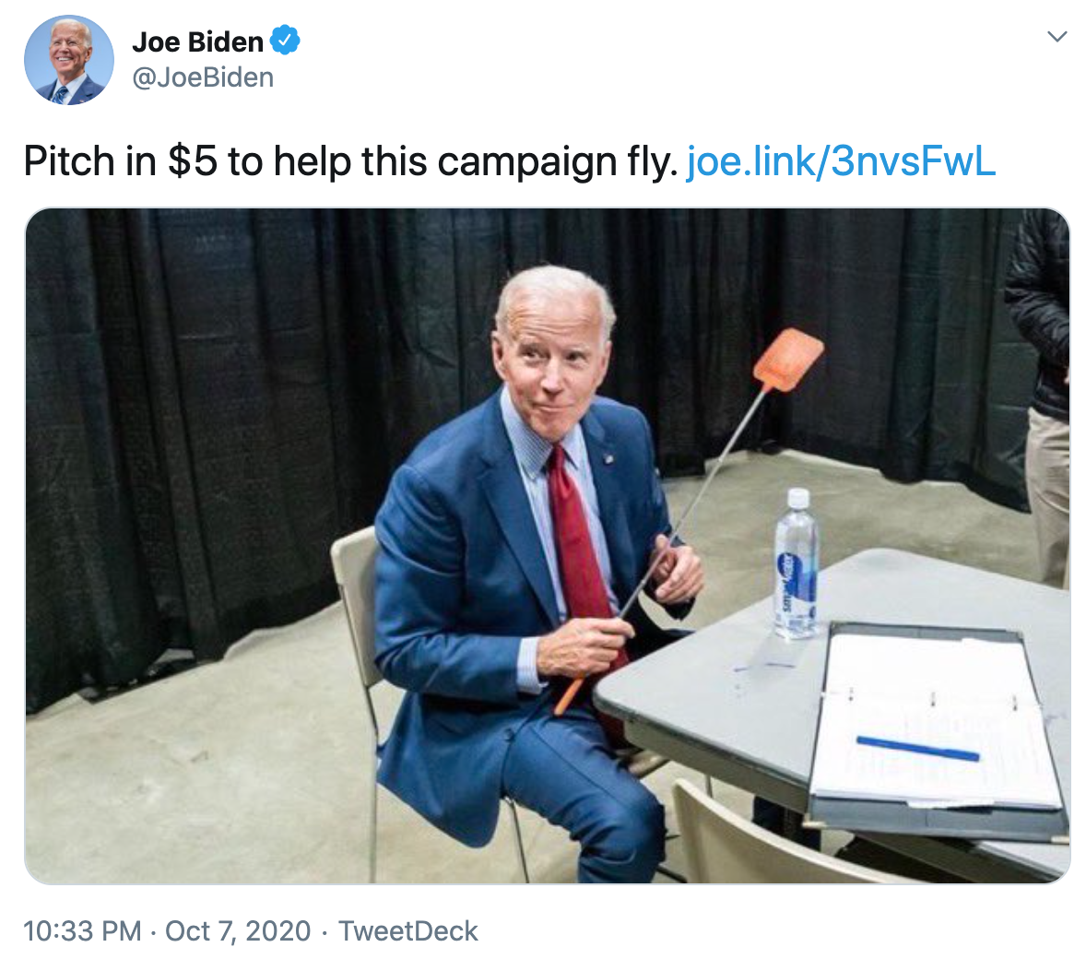Viewport: 1086px width, 959px height.
Task: Click the water bottle in the photo
Action: [x=797, y=564]
